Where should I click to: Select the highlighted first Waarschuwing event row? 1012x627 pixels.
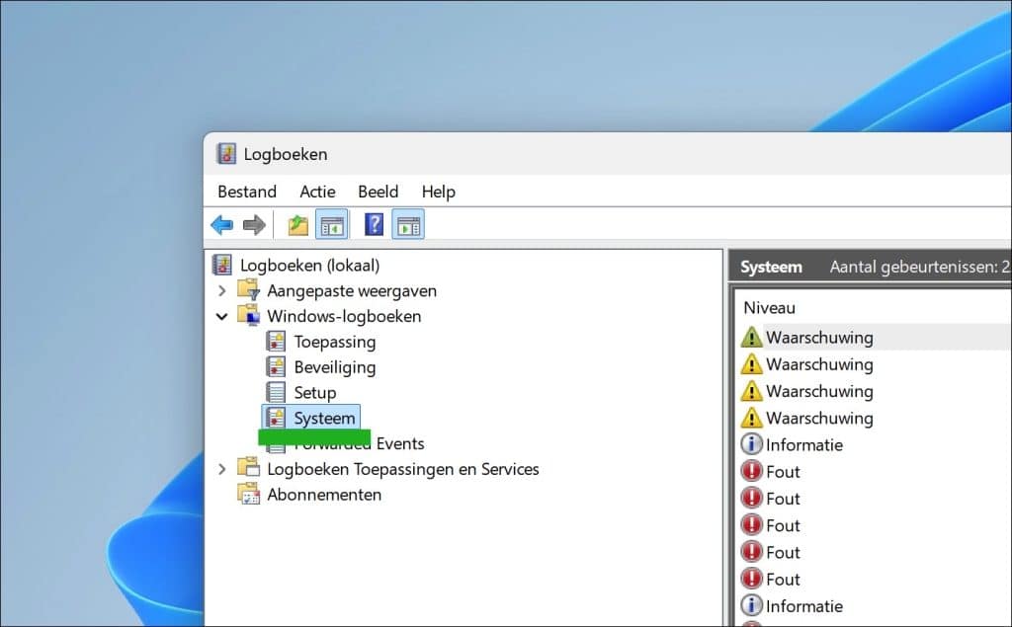point(876,338)
